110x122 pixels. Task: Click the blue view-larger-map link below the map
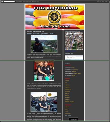tap(71, 51)
